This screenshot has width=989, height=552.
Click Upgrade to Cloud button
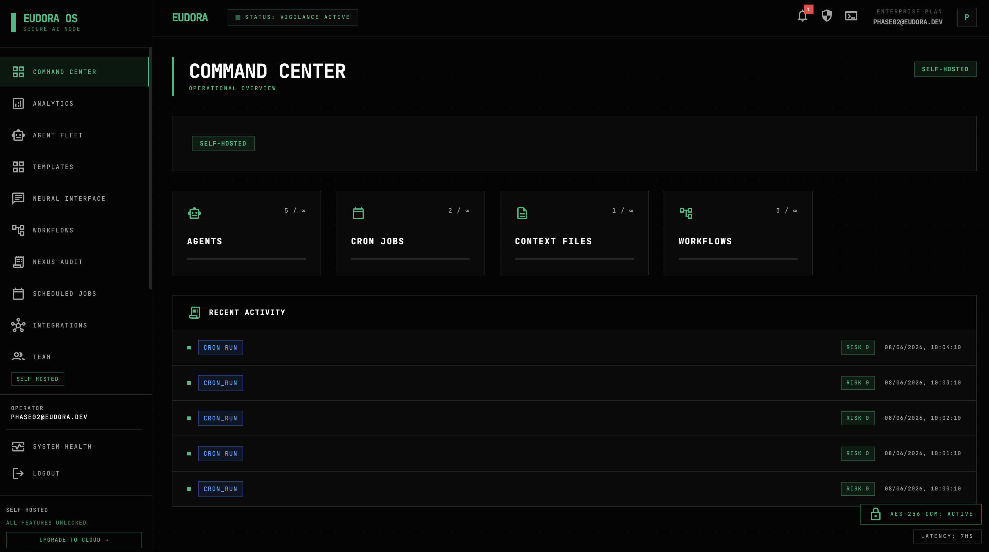point(74,540)
